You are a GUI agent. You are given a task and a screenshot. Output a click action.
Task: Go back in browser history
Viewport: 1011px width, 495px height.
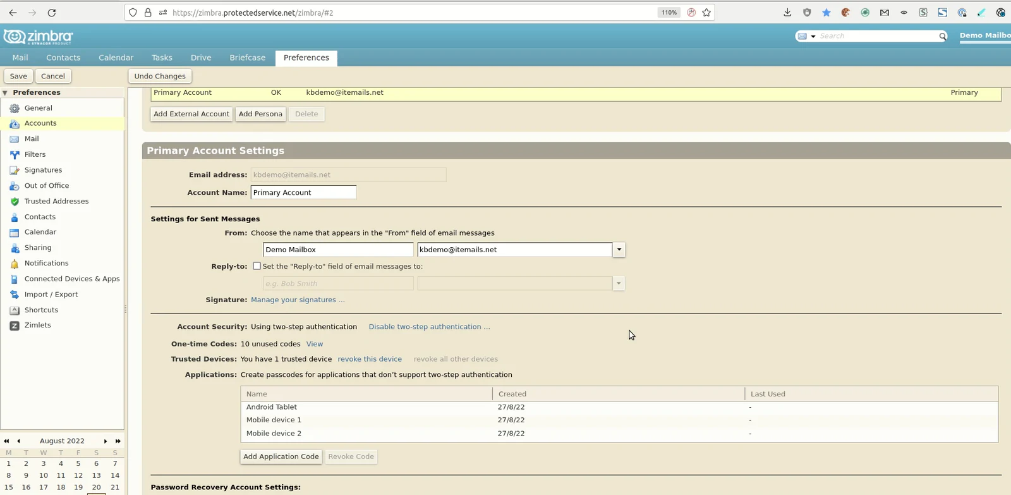click(13, 13)
